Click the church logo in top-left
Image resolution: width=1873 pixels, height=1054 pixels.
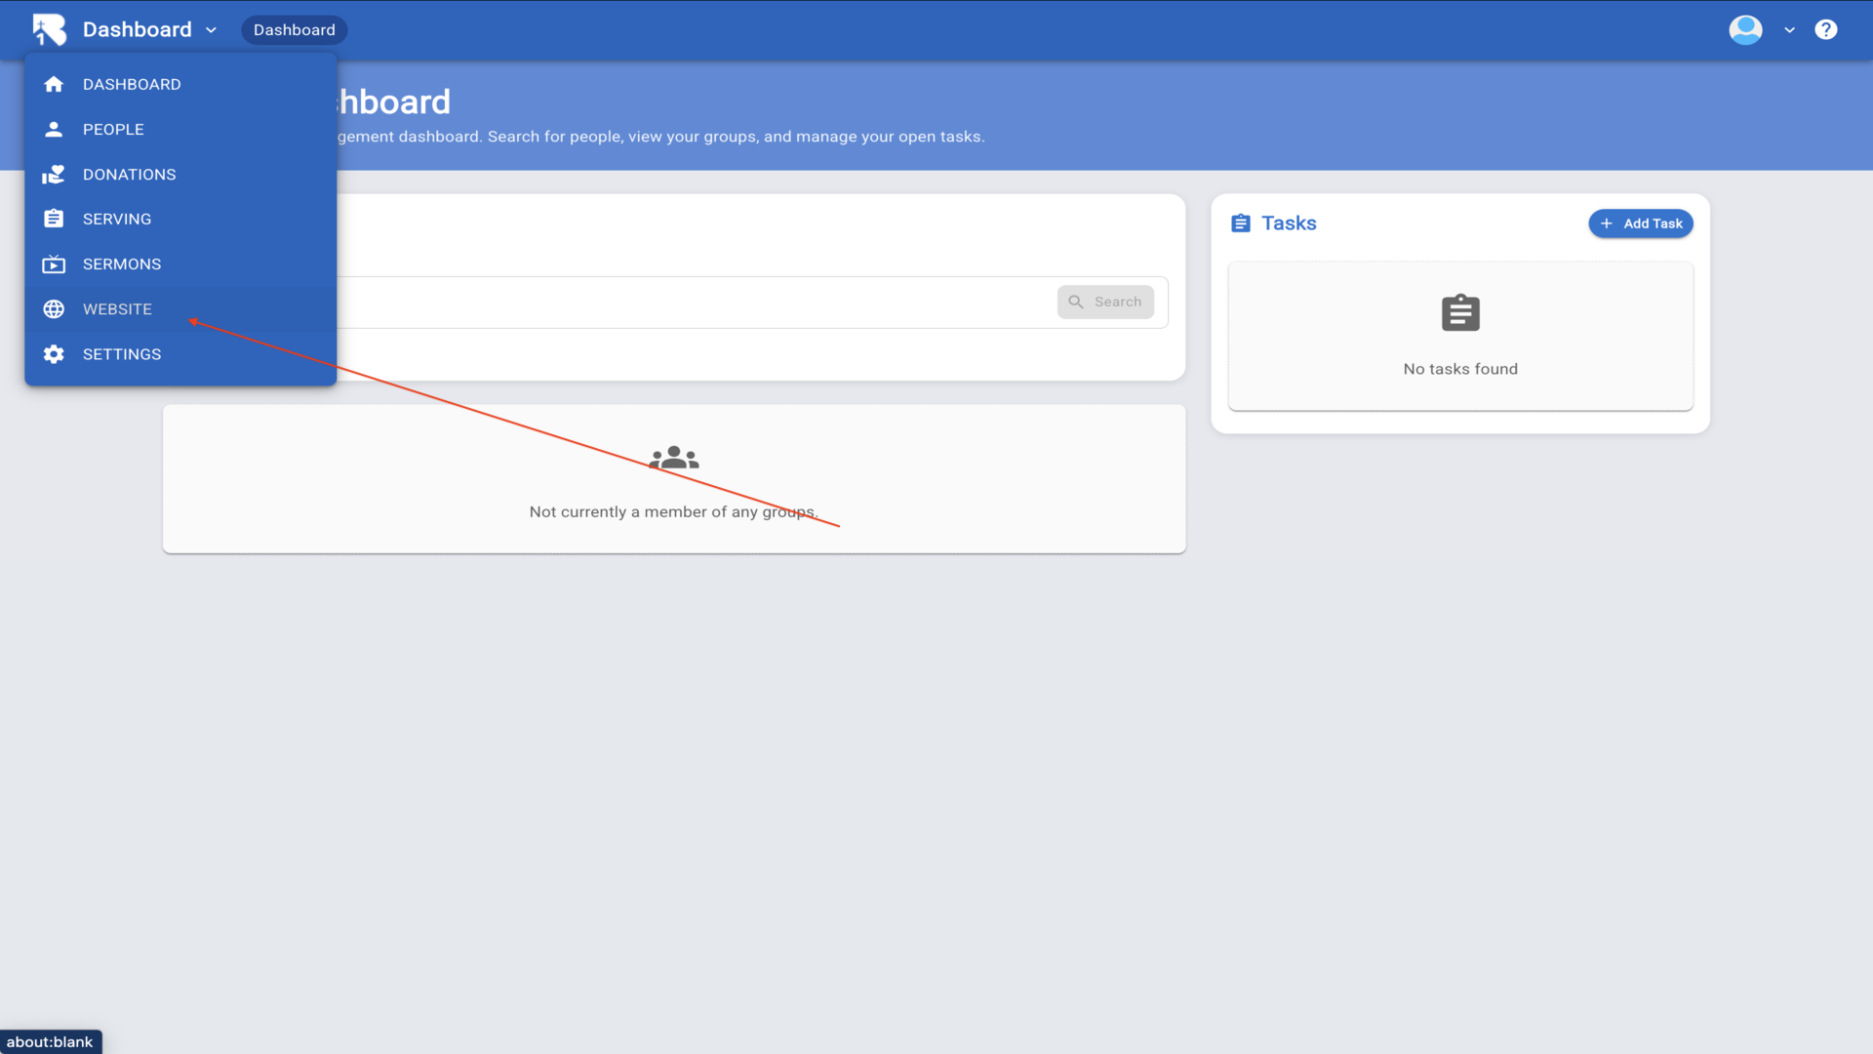pos(49,29)
